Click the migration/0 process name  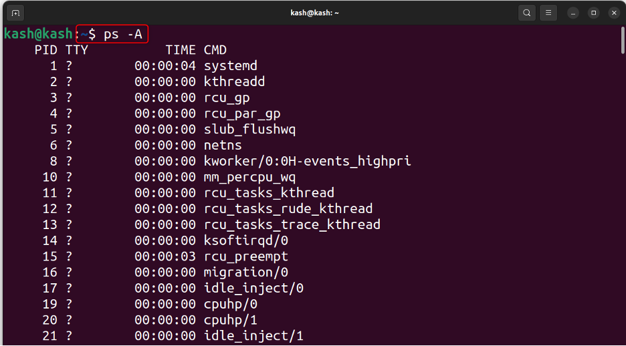point(246,273)
